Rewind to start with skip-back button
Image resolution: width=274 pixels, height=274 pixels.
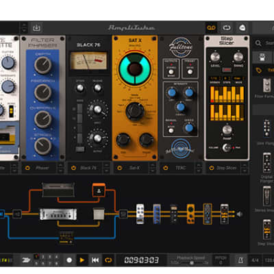pyautogui.click(x=95, y=260)
